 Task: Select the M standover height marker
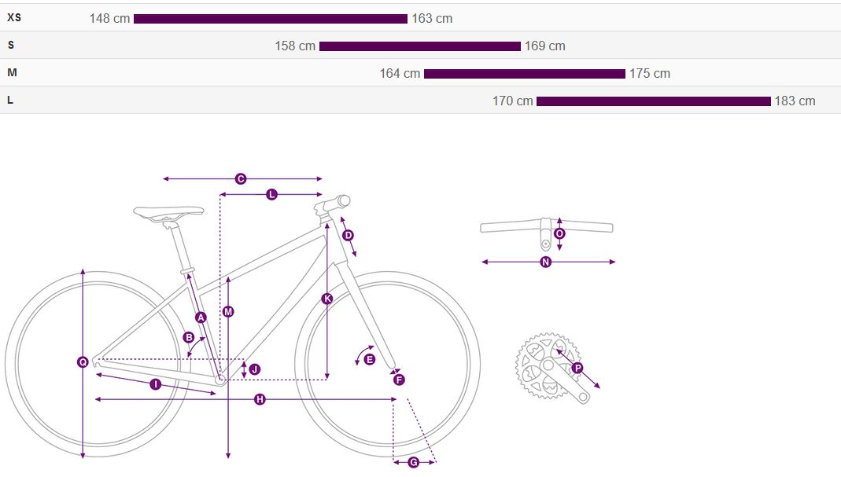(228, 312)
